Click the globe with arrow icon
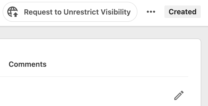208x106 pixels. [x=13, y=12]
